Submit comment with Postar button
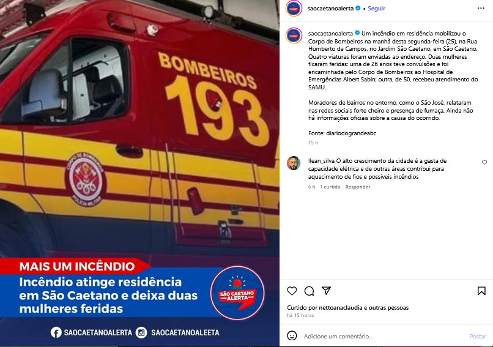Image resolution: width=493 pixels, height=347 pixels. coord(478,337)
